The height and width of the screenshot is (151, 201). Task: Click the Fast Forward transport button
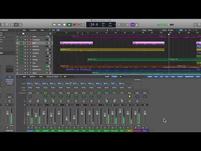59,25
